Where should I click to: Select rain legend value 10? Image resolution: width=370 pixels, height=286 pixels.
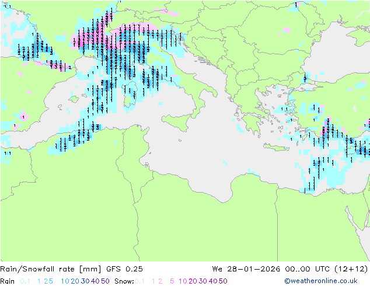(x=65, y=281)
